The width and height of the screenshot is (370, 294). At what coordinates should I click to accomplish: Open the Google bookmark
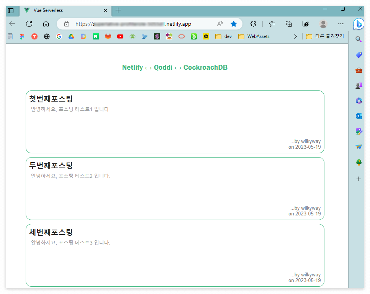tap(59, 36)
